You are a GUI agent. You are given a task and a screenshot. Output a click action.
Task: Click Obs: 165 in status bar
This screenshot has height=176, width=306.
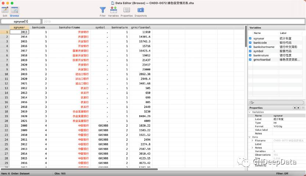[60, 173]
